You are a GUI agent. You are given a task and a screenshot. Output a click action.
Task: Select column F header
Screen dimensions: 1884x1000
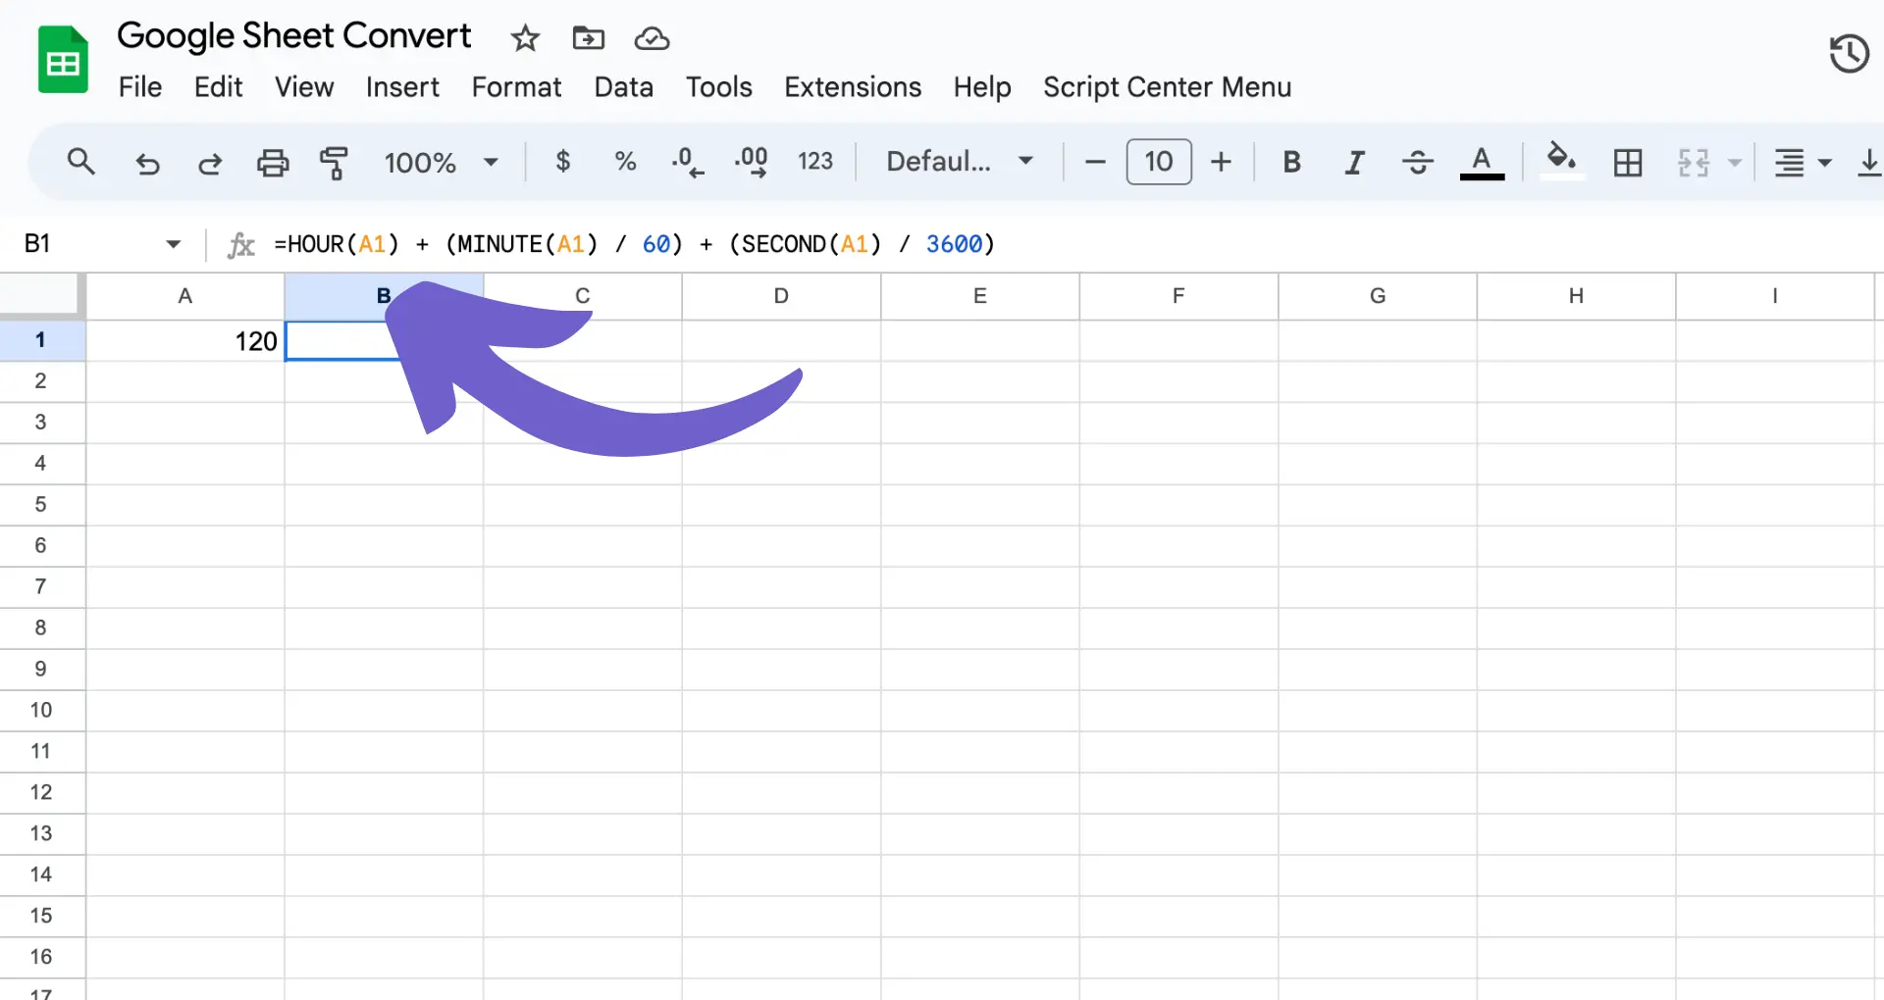click(x=1178, y=296)
